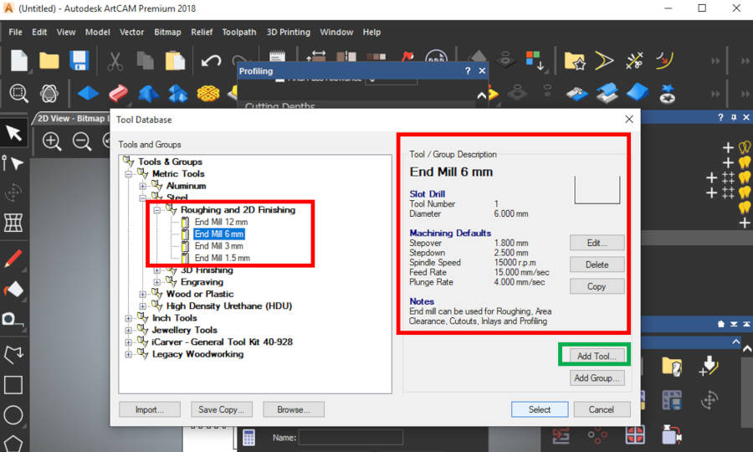
Task: Expand the Engraving tool group
Action: pos(157,282)
